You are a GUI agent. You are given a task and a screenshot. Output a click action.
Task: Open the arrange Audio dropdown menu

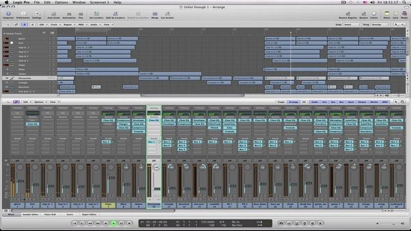95,24
